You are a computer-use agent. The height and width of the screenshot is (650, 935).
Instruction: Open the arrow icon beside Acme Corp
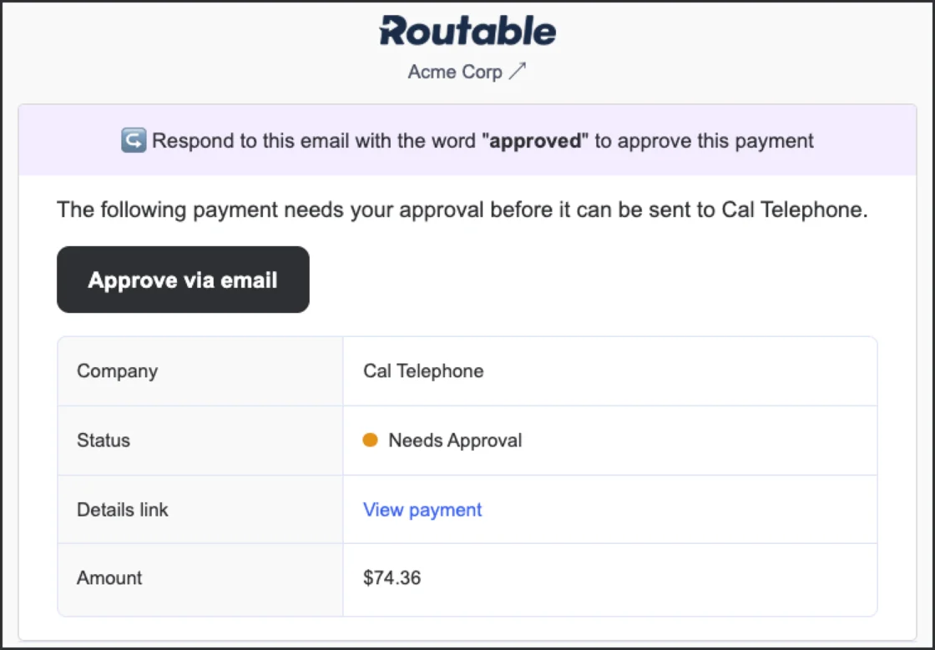coord(518,72)
